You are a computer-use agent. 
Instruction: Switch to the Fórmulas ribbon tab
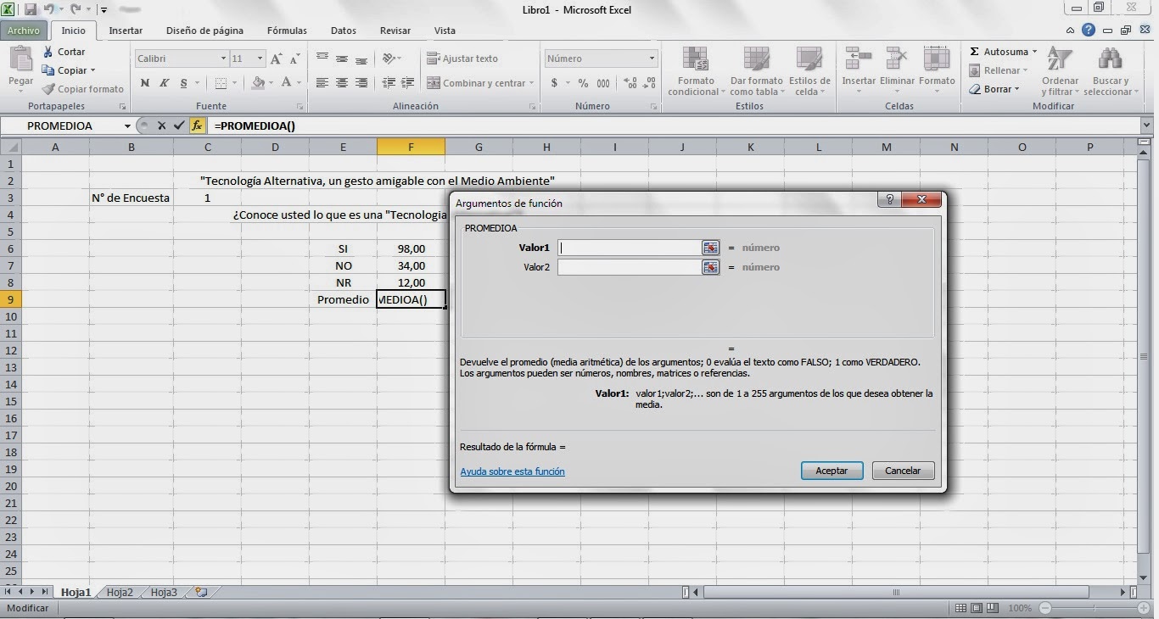click(286, 31)
